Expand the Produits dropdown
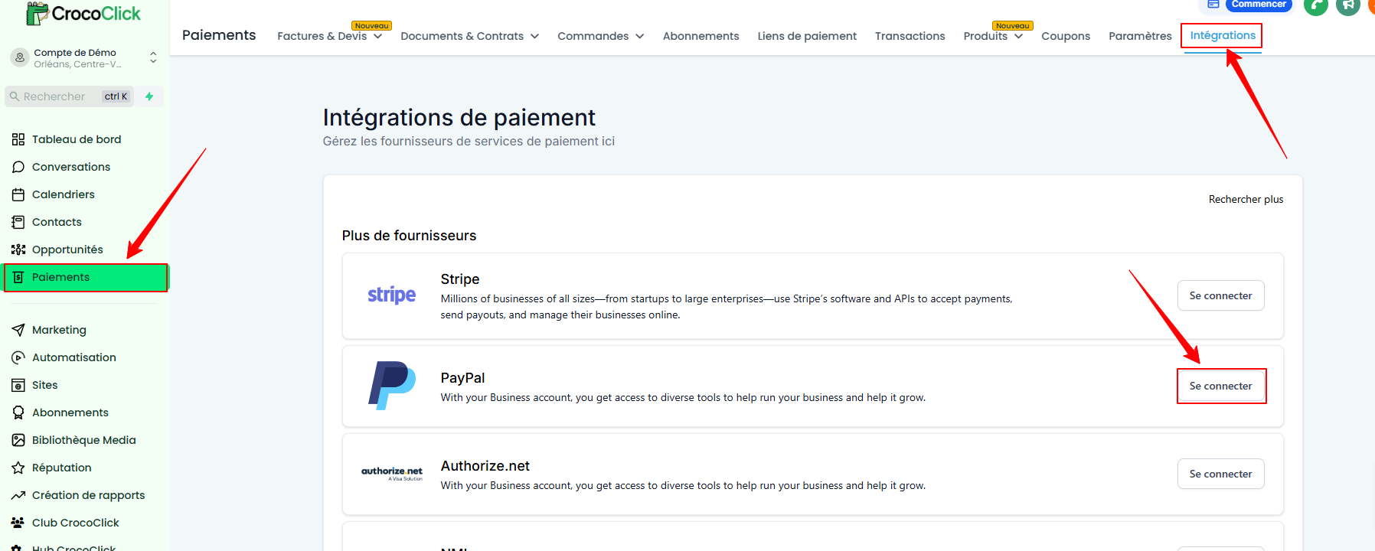1375x551 pixels. coord(993,36)
